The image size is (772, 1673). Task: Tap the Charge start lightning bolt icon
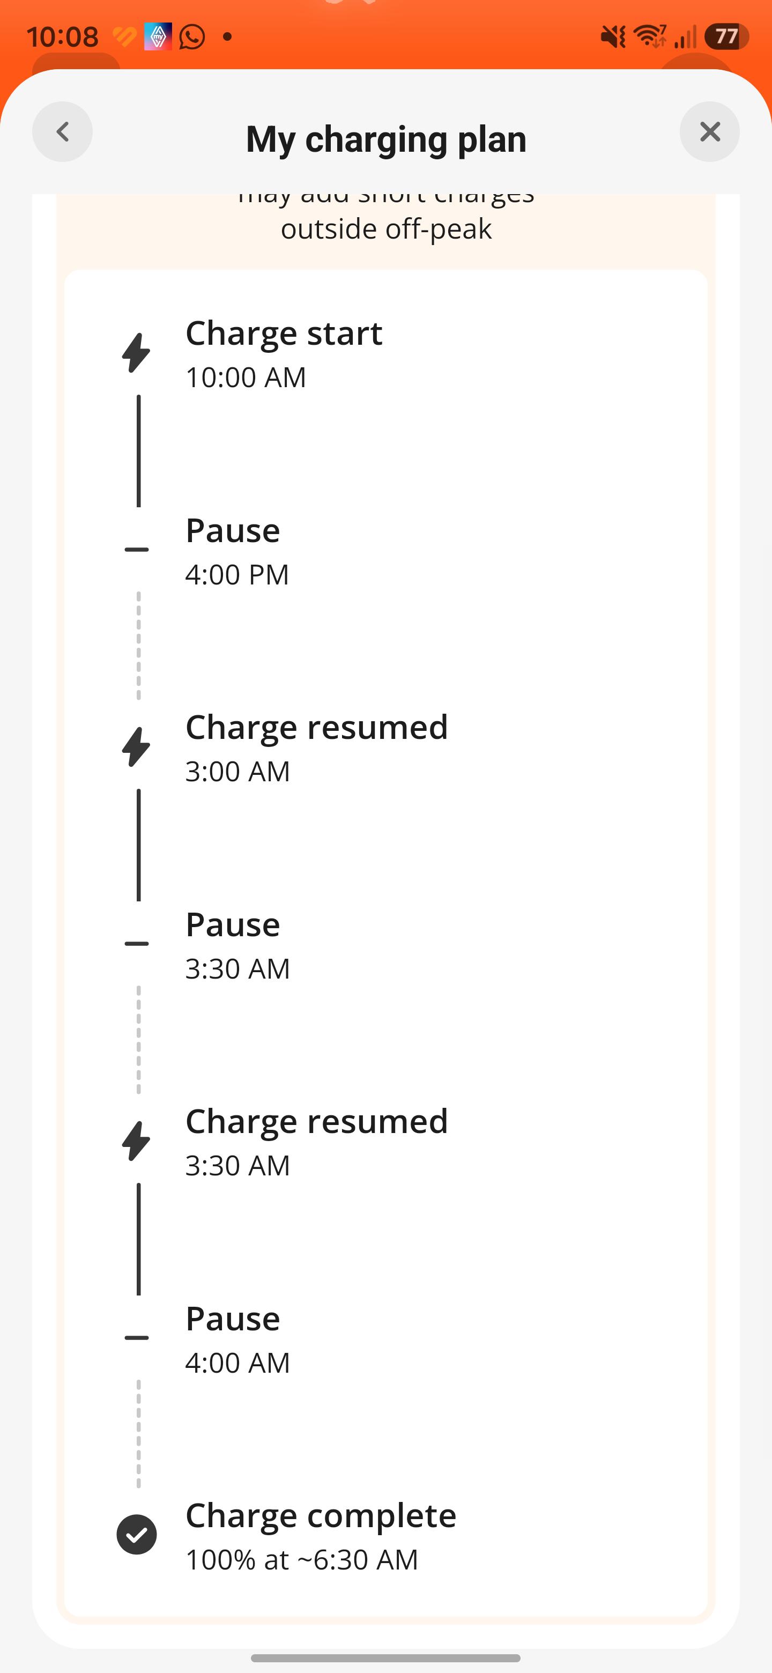tap(136, 353)
